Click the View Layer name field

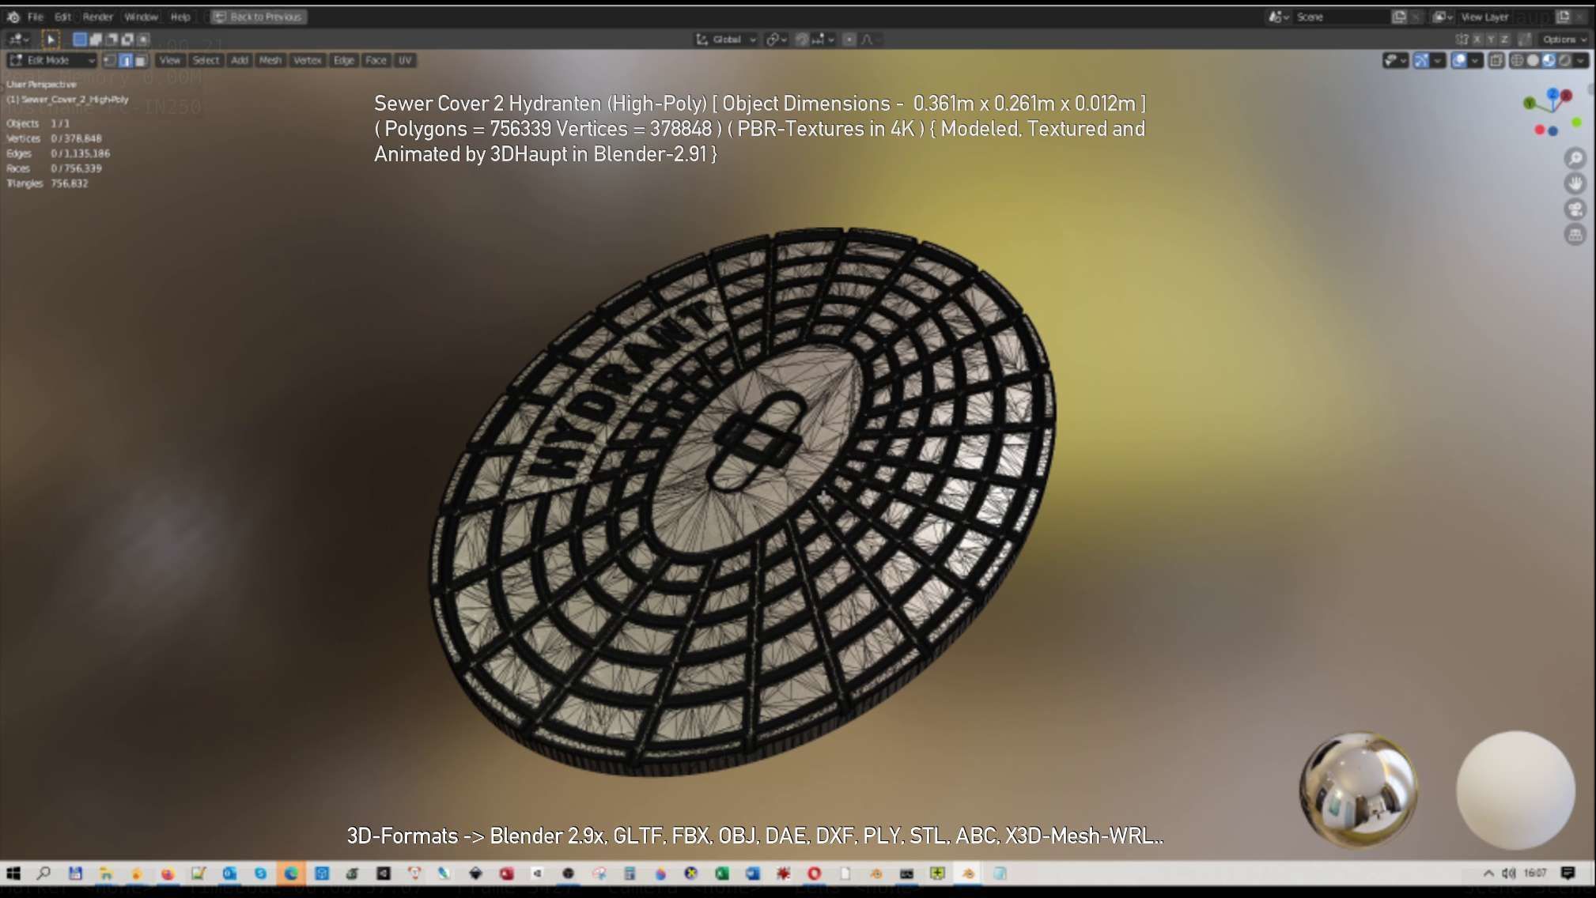(x=1505, y=17)
